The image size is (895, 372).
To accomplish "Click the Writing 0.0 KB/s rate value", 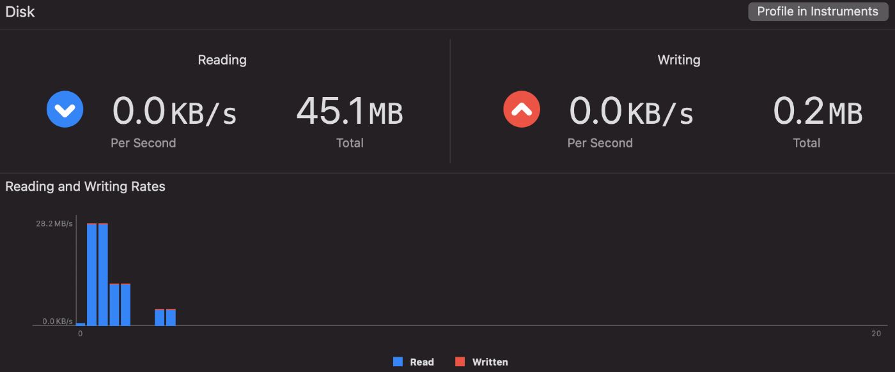I will click(x=631, y=111).
